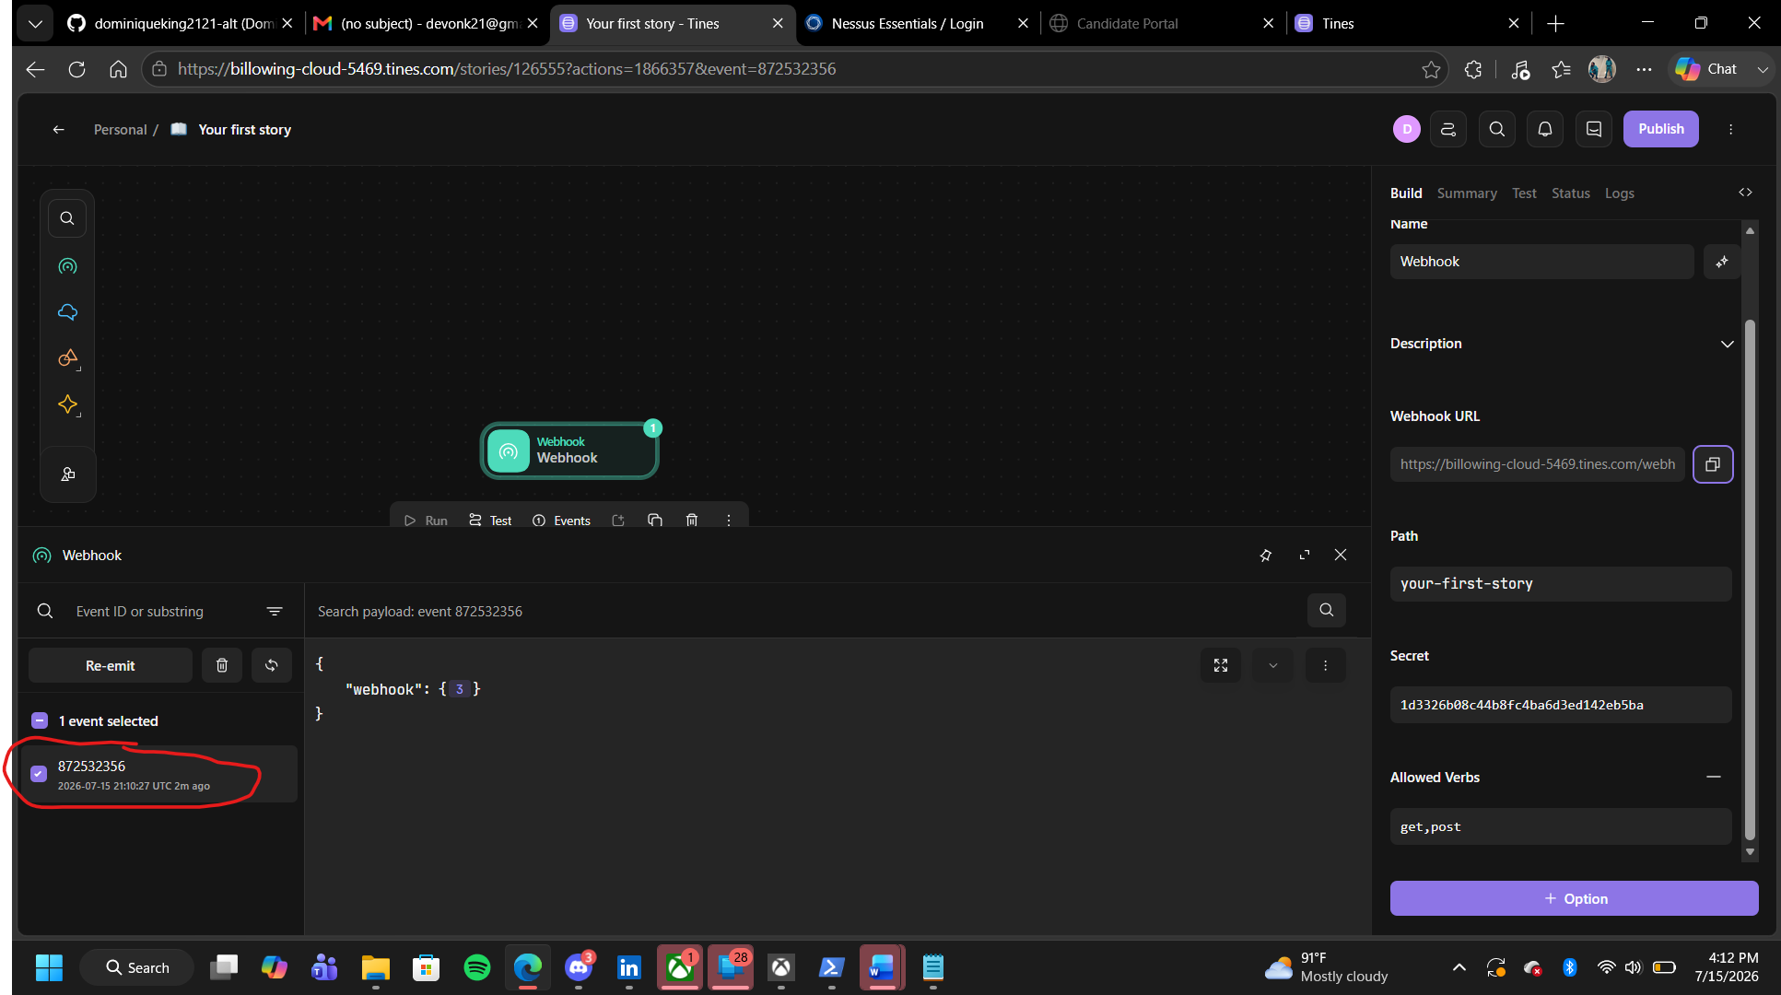Toggle the '1 event selected' select-all checkbox
This screenshot has width=1781, height=995.
point(40,720)
